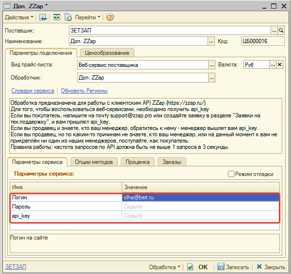The width and height of the screenshot is (291, 274).
Task: Click the Значение column header
Action: 201,187
